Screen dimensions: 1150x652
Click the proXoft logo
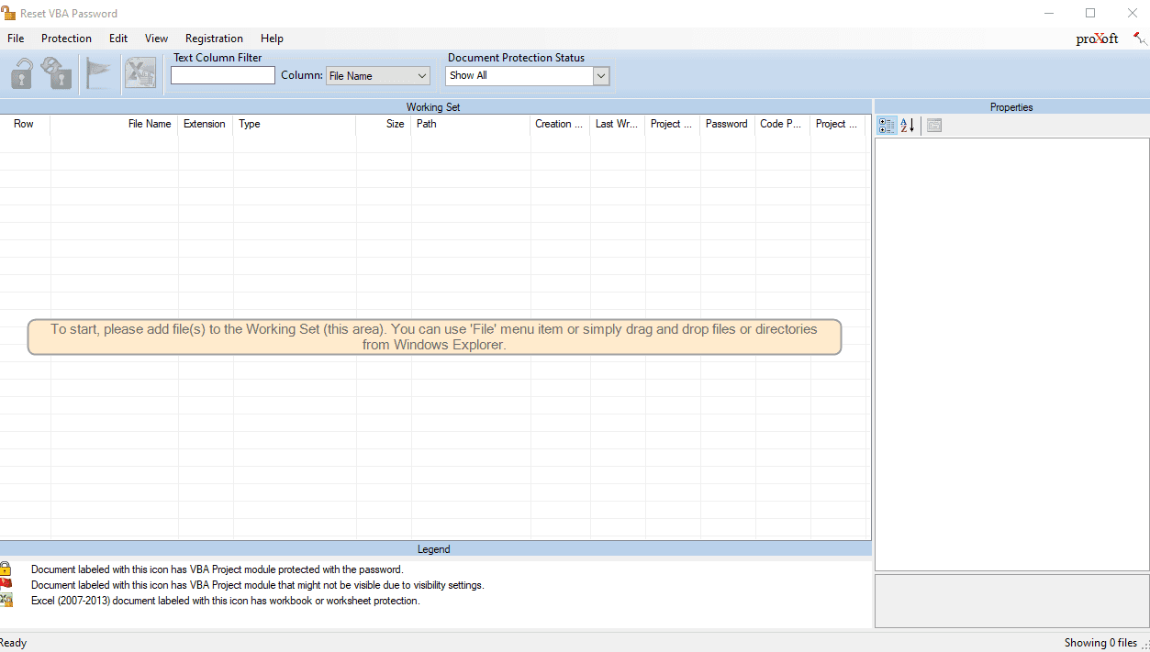(x=1097, y=39)
